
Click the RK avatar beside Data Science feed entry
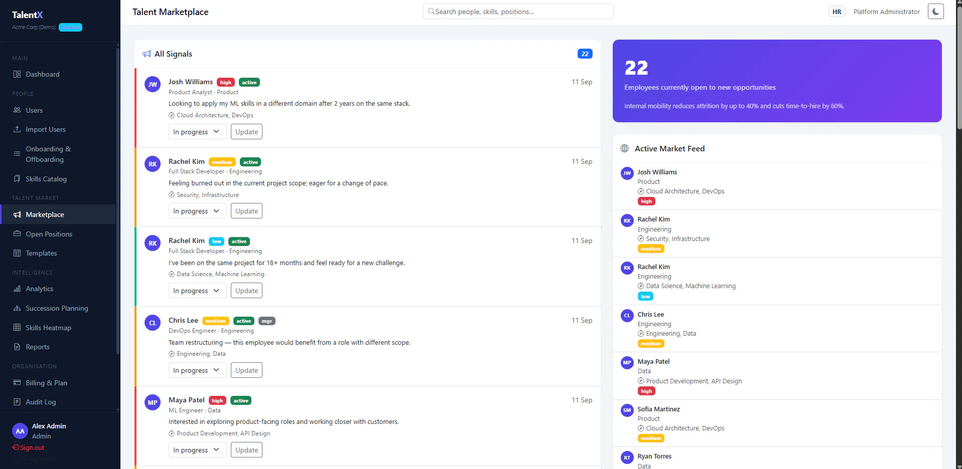[627, 268]
